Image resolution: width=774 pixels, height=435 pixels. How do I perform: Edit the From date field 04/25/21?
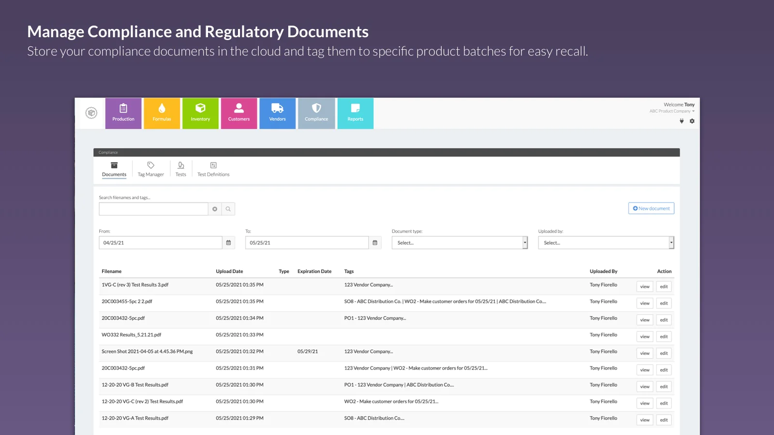click(x=161, y=243)
